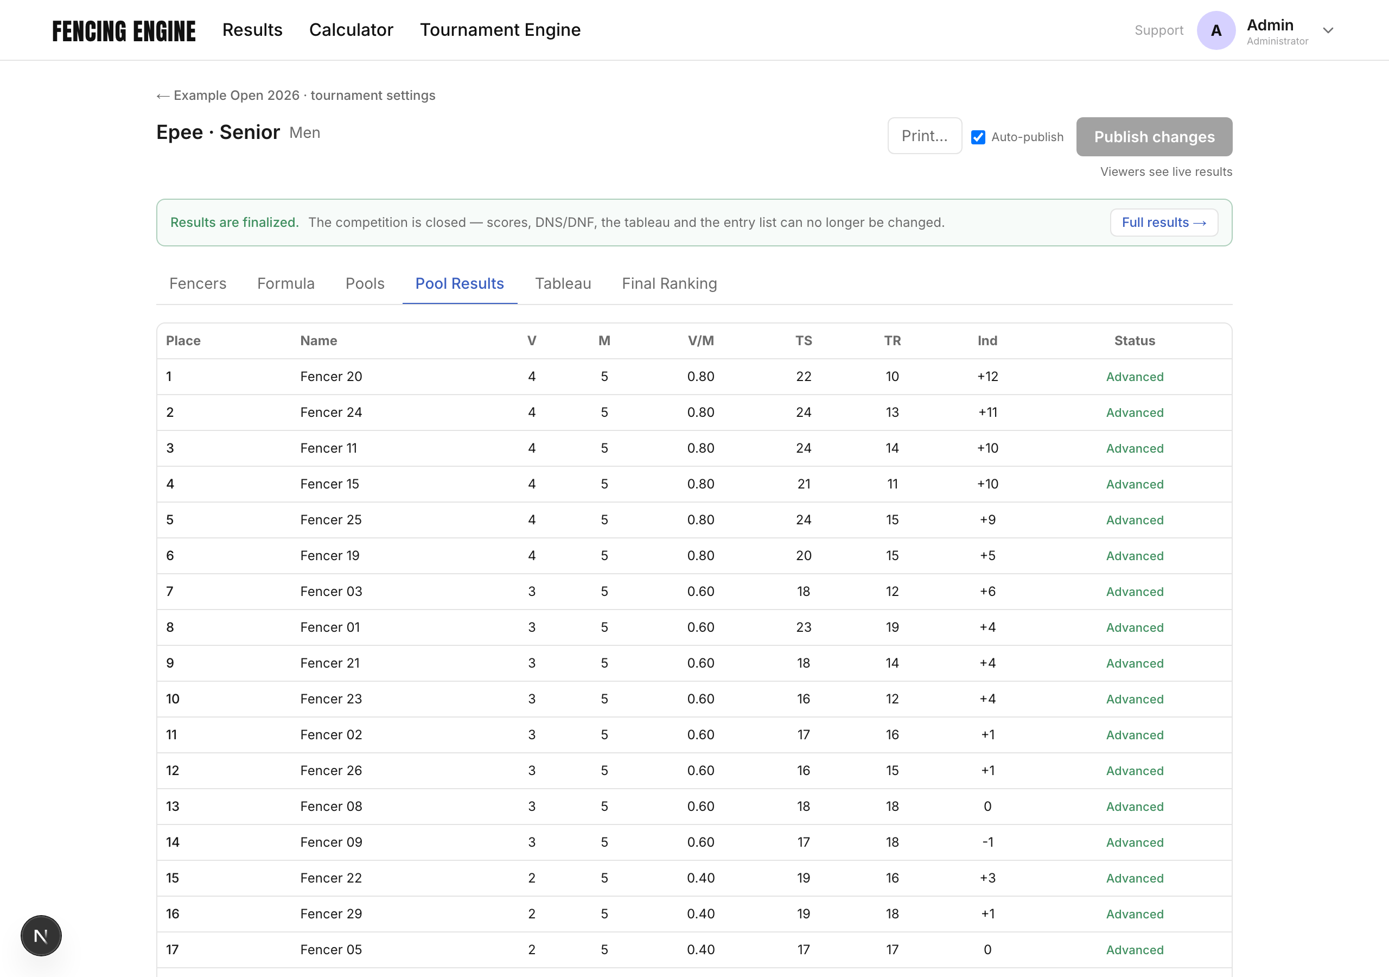Open the Calculator nav item
The width and height of the screenshot is (1389, 977).
(x=351, y=30)
